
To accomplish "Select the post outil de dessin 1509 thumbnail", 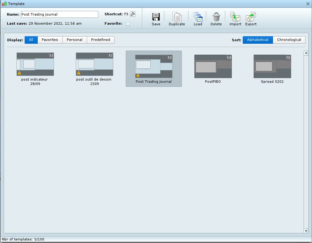I will pyautogui.click(x=95, y=64).
